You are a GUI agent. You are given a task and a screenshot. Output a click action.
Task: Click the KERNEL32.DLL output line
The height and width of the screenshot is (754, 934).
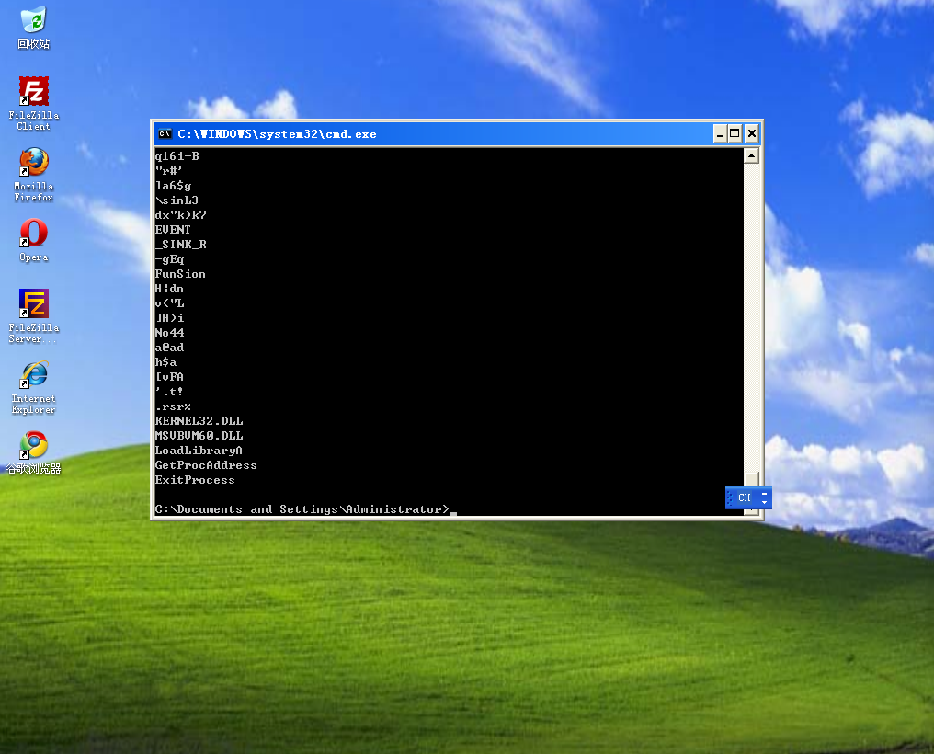199,421
